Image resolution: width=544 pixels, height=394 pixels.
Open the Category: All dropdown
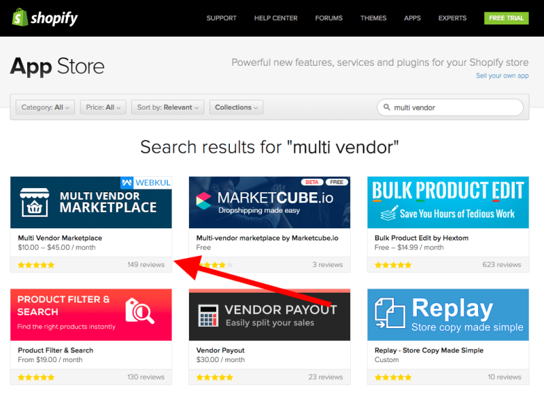[46, 107]
